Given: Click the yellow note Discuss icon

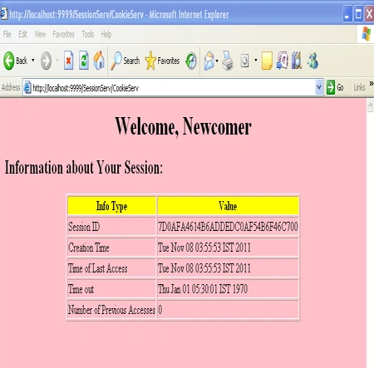Looking at the screenshot, I should (x=267, y=61).
